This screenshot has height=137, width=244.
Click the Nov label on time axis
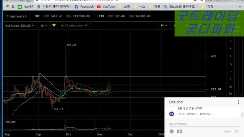coord(100,134)
